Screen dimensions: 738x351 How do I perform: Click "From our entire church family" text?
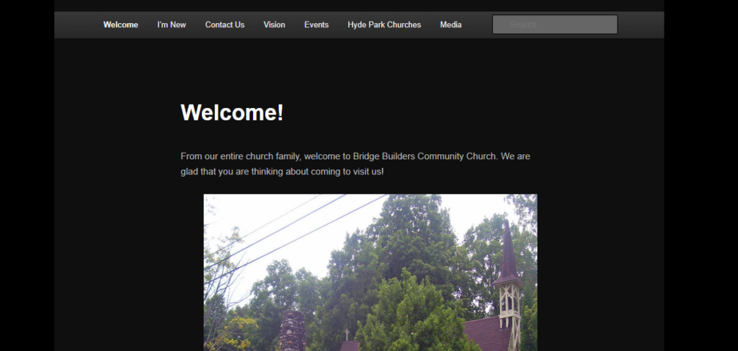(241, 156)
